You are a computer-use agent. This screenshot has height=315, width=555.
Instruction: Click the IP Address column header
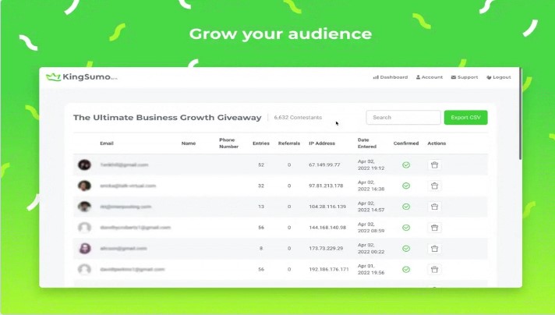[322, 143]
